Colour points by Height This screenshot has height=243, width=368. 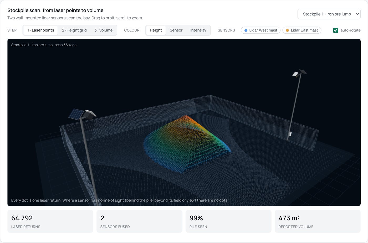point(156,30)
